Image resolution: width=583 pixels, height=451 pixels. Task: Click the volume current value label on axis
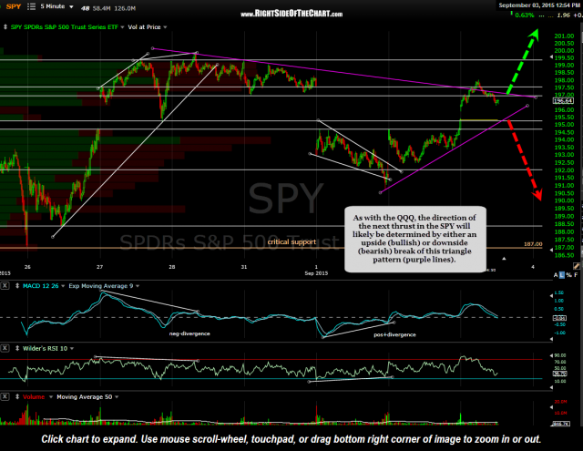click(x=561, y=425)
